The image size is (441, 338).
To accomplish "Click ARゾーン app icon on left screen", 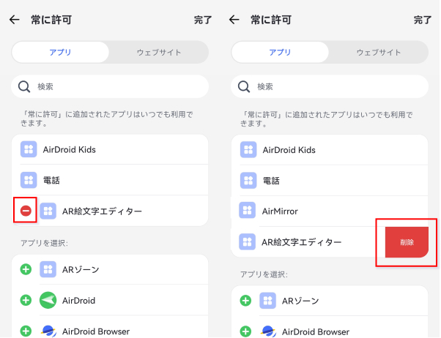I will (48, 269).
